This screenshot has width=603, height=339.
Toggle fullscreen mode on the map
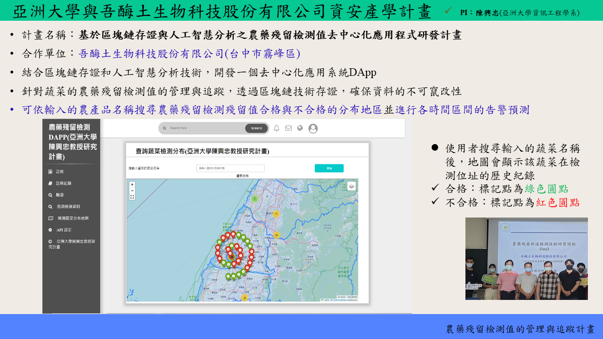tap(132, 197)
